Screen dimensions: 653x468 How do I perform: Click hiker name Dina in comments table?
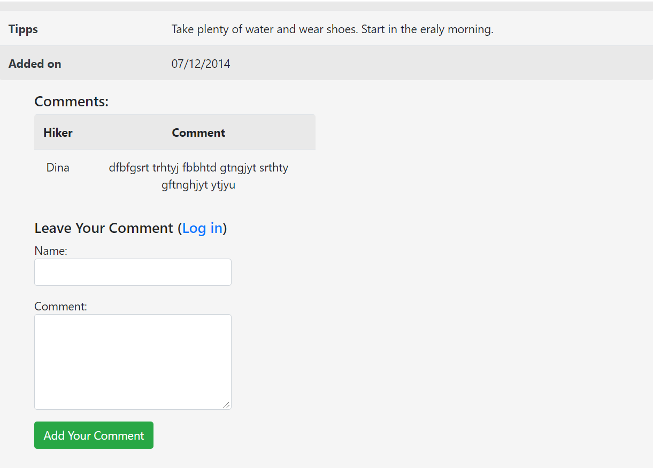click(58, 168)
